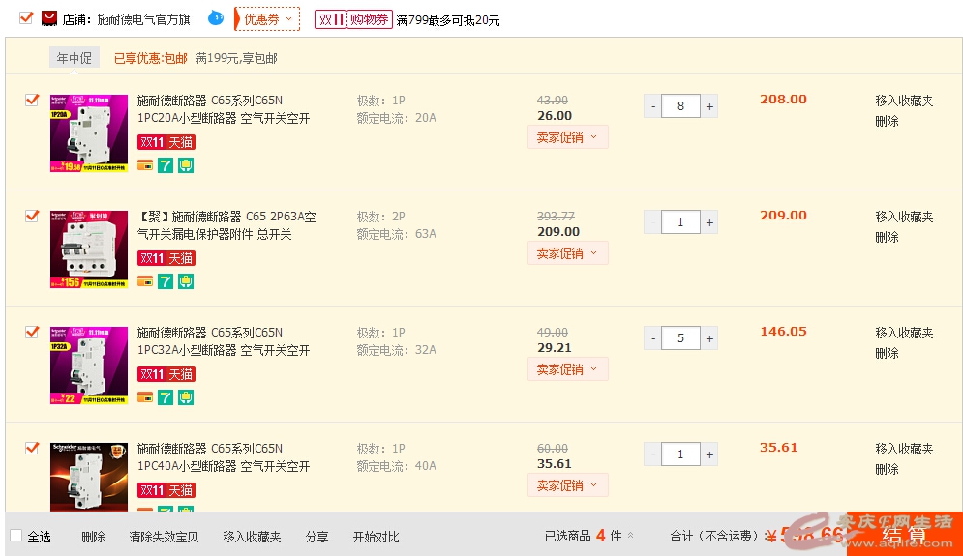Move 20A breaker to favorites 移入收藏夹
The height and width of the screenshot is (556, 963).
click(904, 101)
